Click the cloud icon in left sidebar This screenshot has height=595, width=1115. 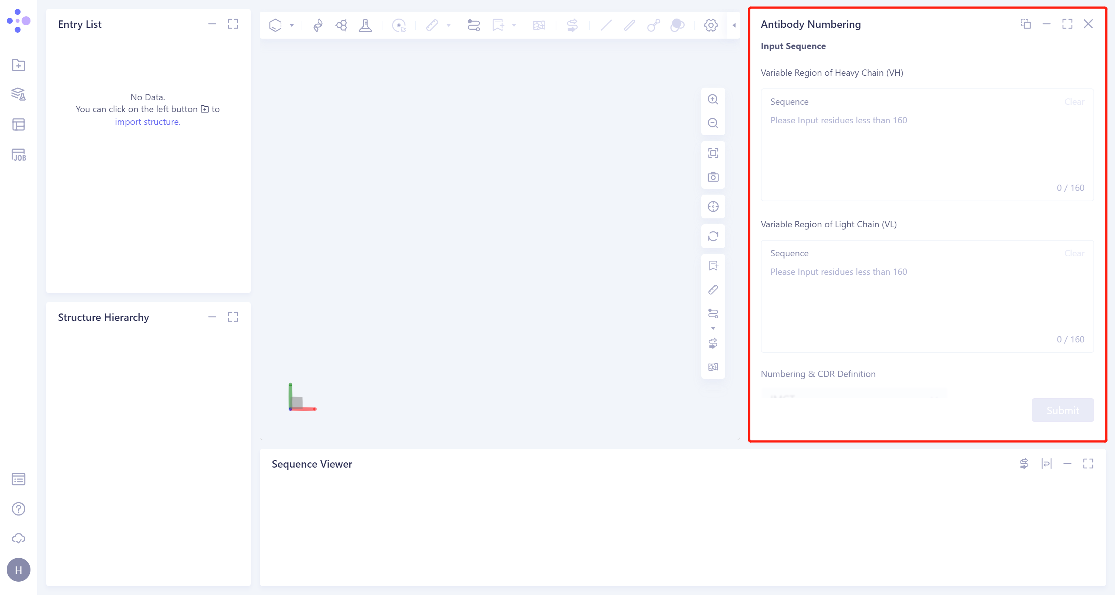coord(18,538)
